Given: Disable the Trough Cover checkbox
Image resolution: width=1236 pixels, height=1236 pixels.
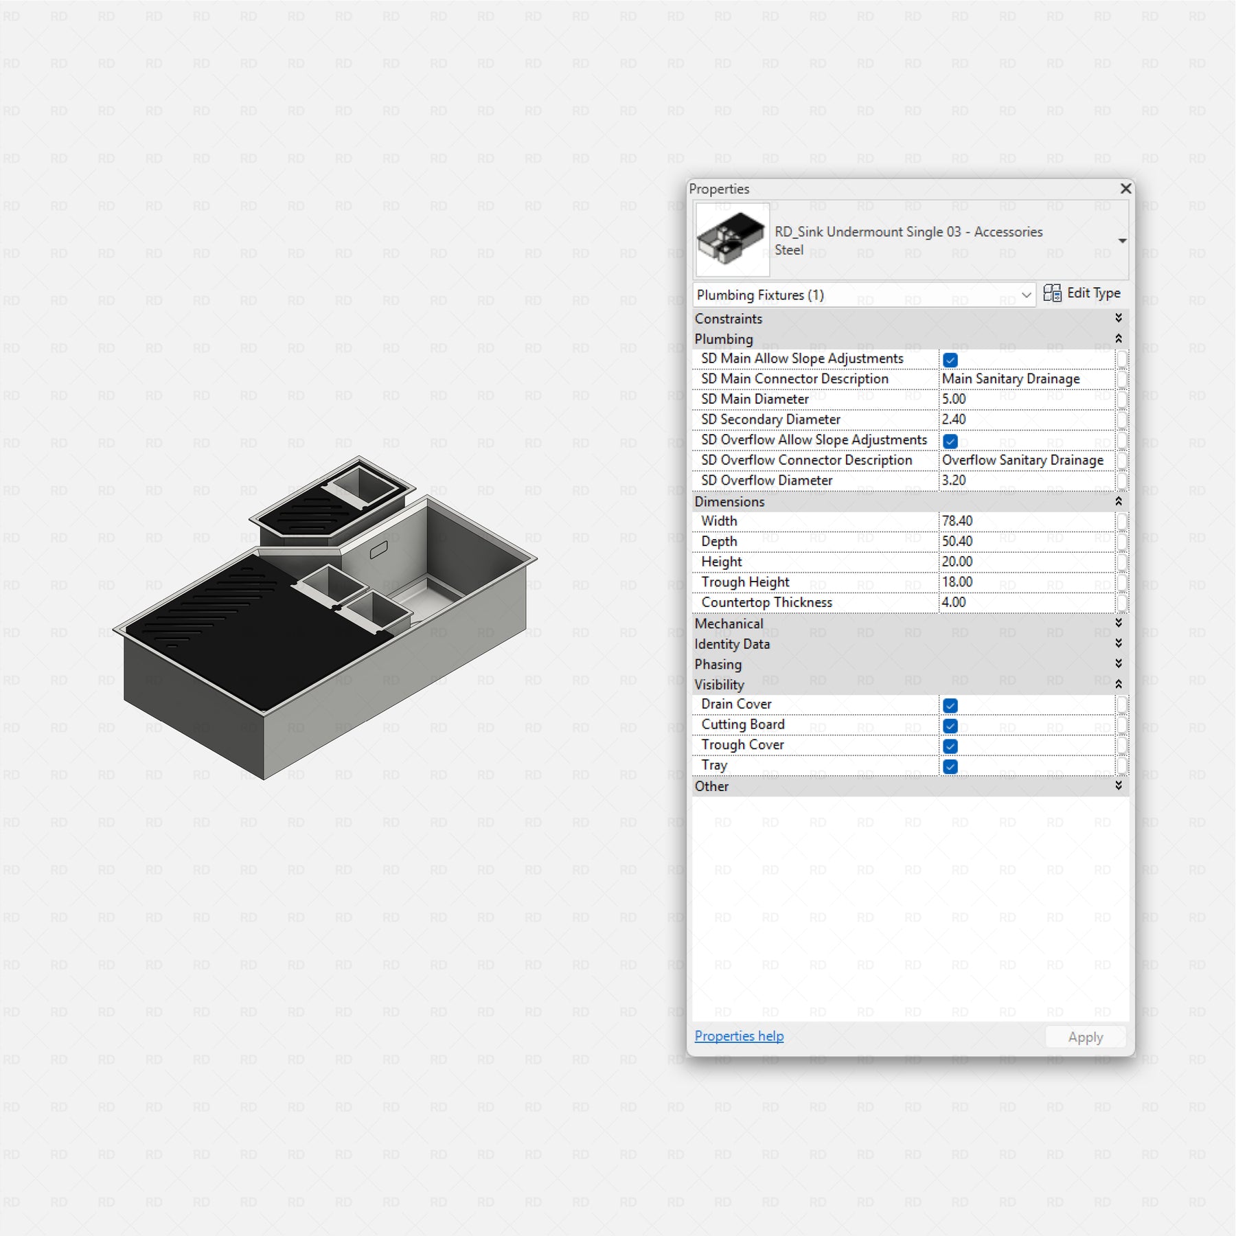Looking at the screenshot, I should [950, 746].
